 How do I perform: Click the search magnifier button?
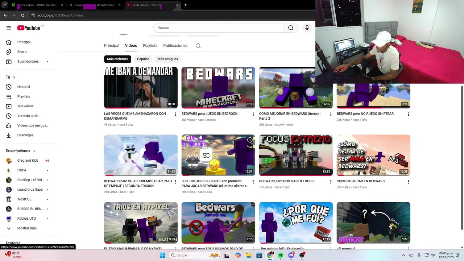click(x=291, y=28)
